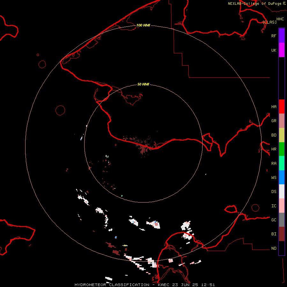Click the green HR legend color swatch

282,149
